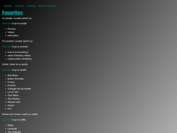This screenshot has height=133, width=177.
Task: Go to the About me page
Action: [20, 6]
